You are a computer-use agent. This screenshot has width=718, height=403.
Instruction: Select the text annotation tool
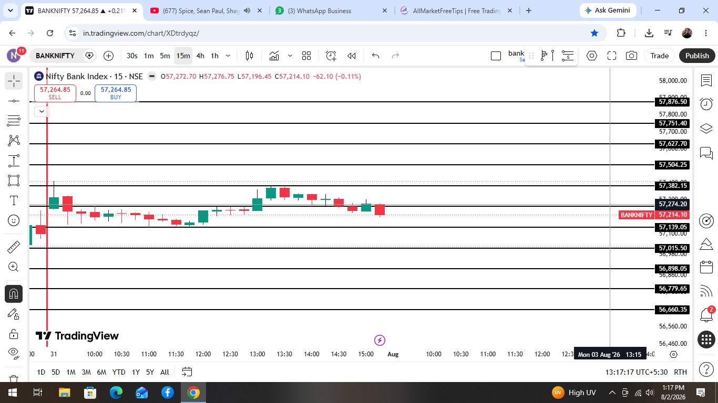click(x=14, y=200)
